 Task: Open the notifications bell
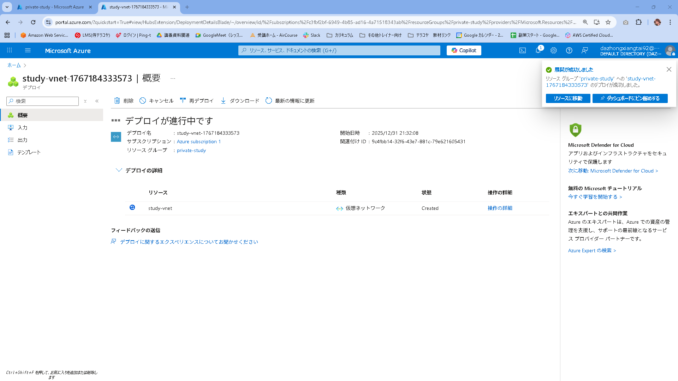[x=538, y=50]
